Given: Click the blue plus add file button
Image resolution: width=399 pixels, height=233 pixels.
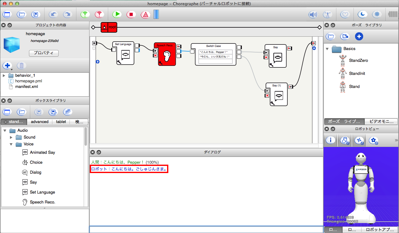Looking at the screenshot, I should coord(7,66).
